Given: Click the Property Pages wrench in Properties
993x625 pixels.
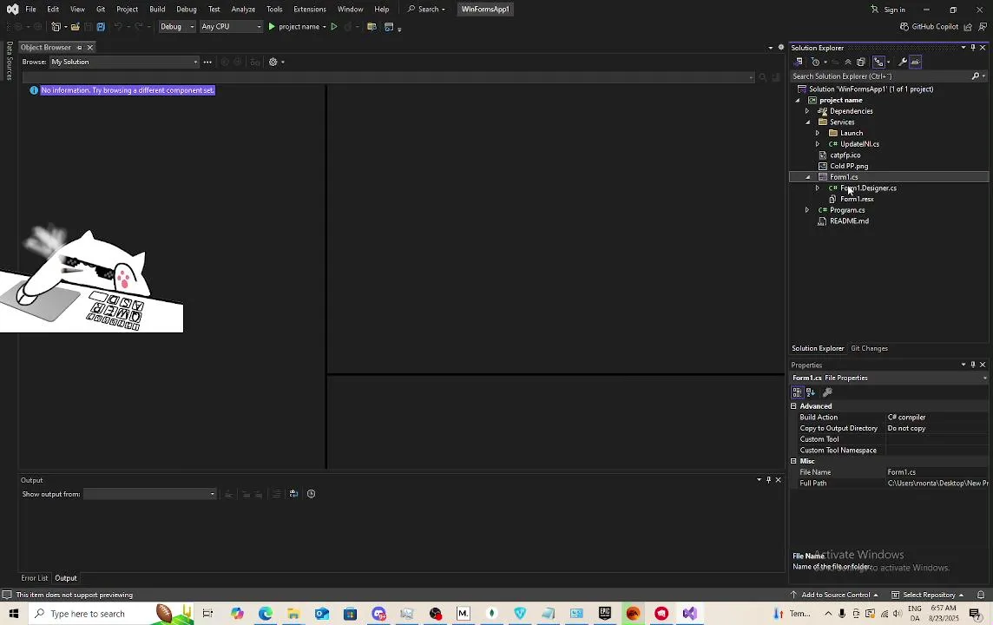Looking at the screenshot, I should 827,392.
